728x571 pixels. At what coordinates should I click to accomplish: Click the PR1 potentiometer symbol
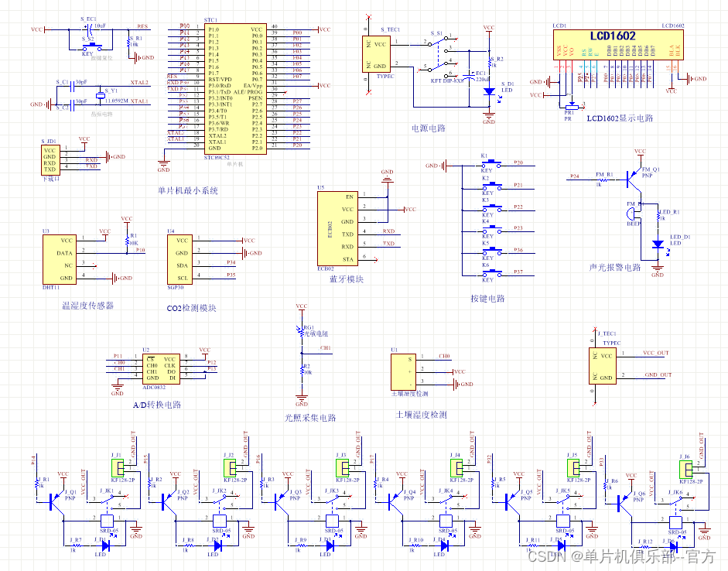[572, 107]
